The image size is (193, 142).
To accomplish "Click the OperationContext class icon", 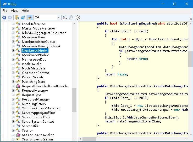I will (x=18, y=73).
